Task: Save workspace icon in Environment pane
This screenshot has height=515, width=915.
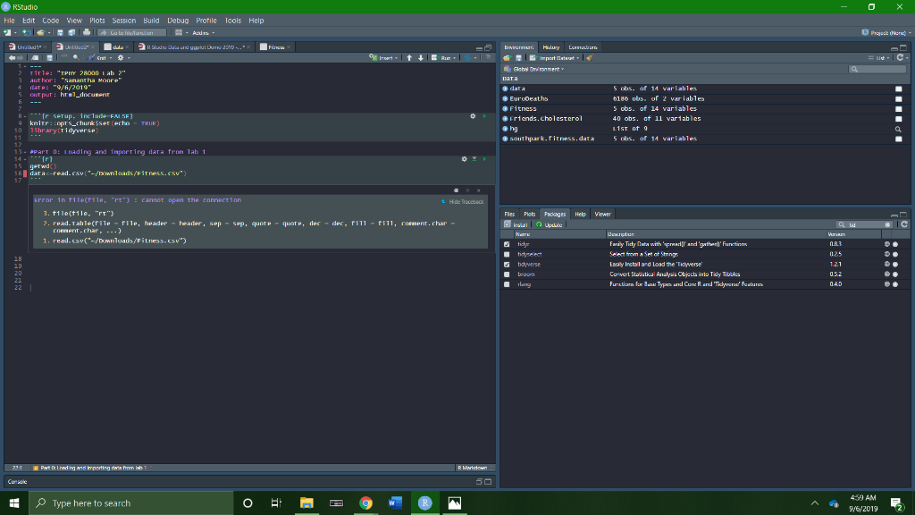Action: coord(518,58)
